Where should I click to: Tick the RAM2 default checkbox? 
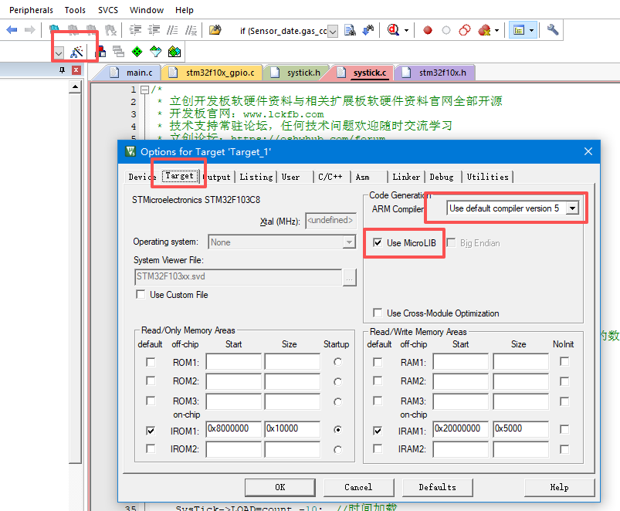coord(378,381)
